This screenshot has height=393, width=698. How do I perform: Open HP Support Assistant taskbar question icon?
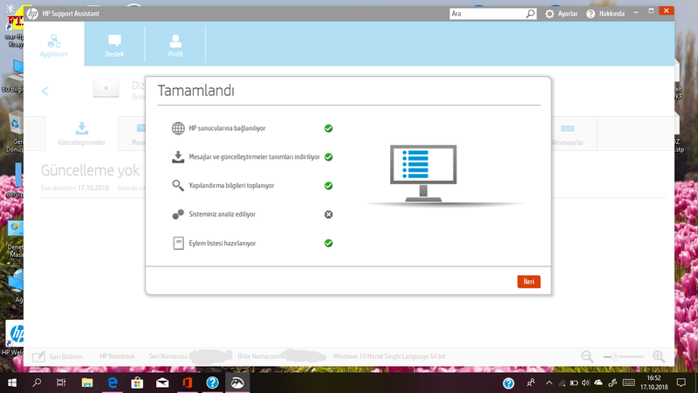click(212, 383)
